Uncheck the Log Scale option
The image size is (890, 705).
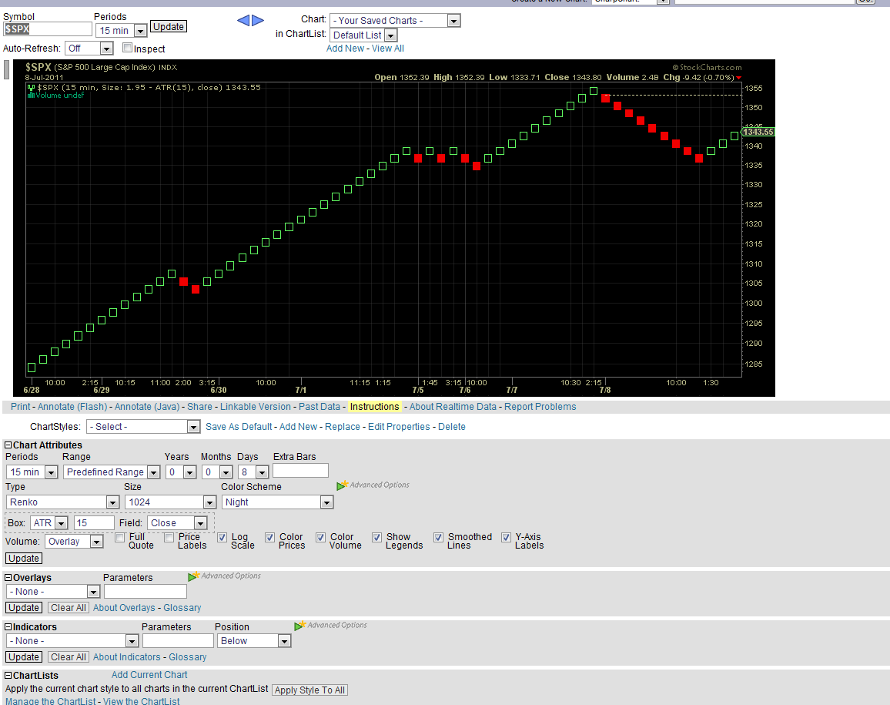coord(222,537)
